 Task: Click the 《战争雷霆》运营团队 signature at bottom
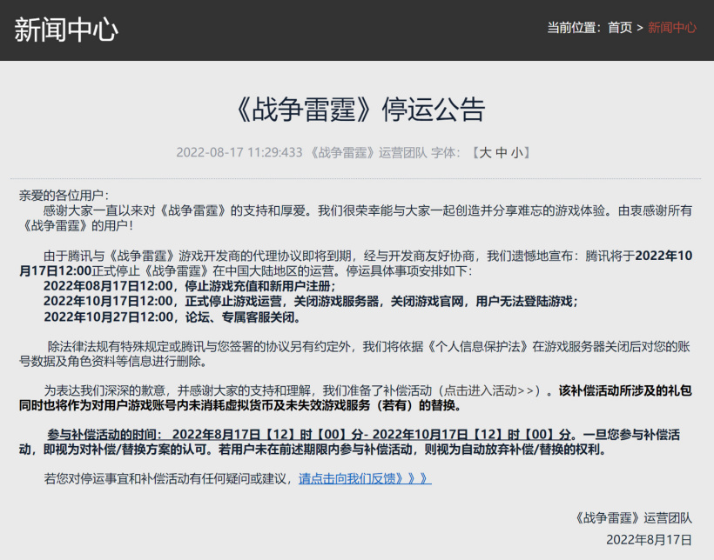pyautogui.click(x=633, y=517)
